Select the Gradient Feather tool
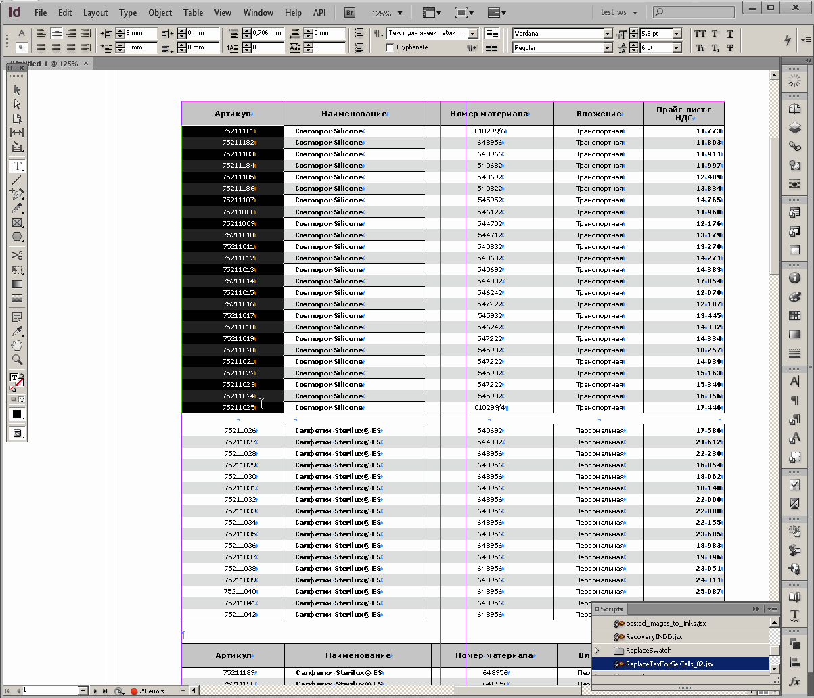Screen dimensions: 814x698 pyautogui.click(x=17, y=298)
